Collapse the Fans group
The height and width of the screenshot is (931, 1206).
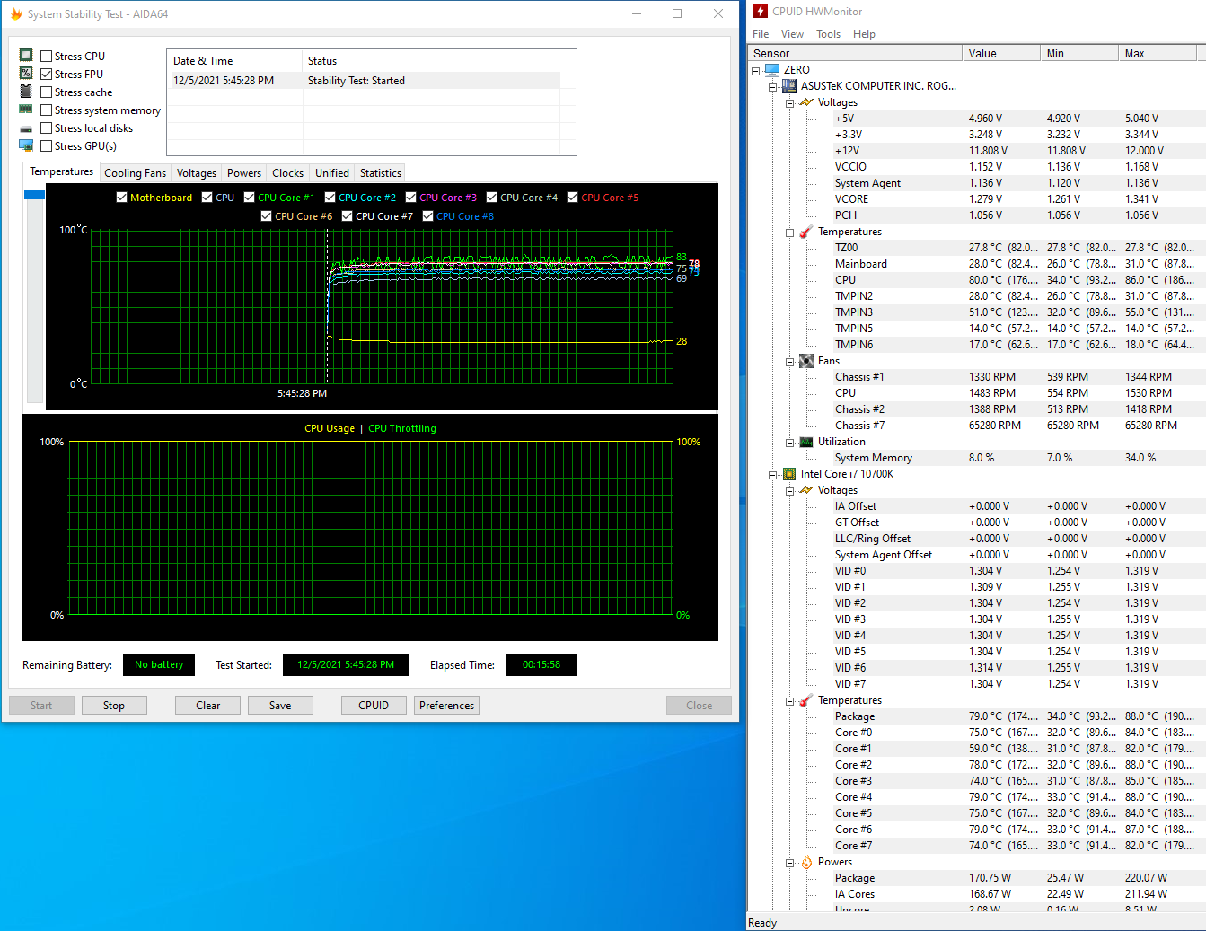pos(789,361)
